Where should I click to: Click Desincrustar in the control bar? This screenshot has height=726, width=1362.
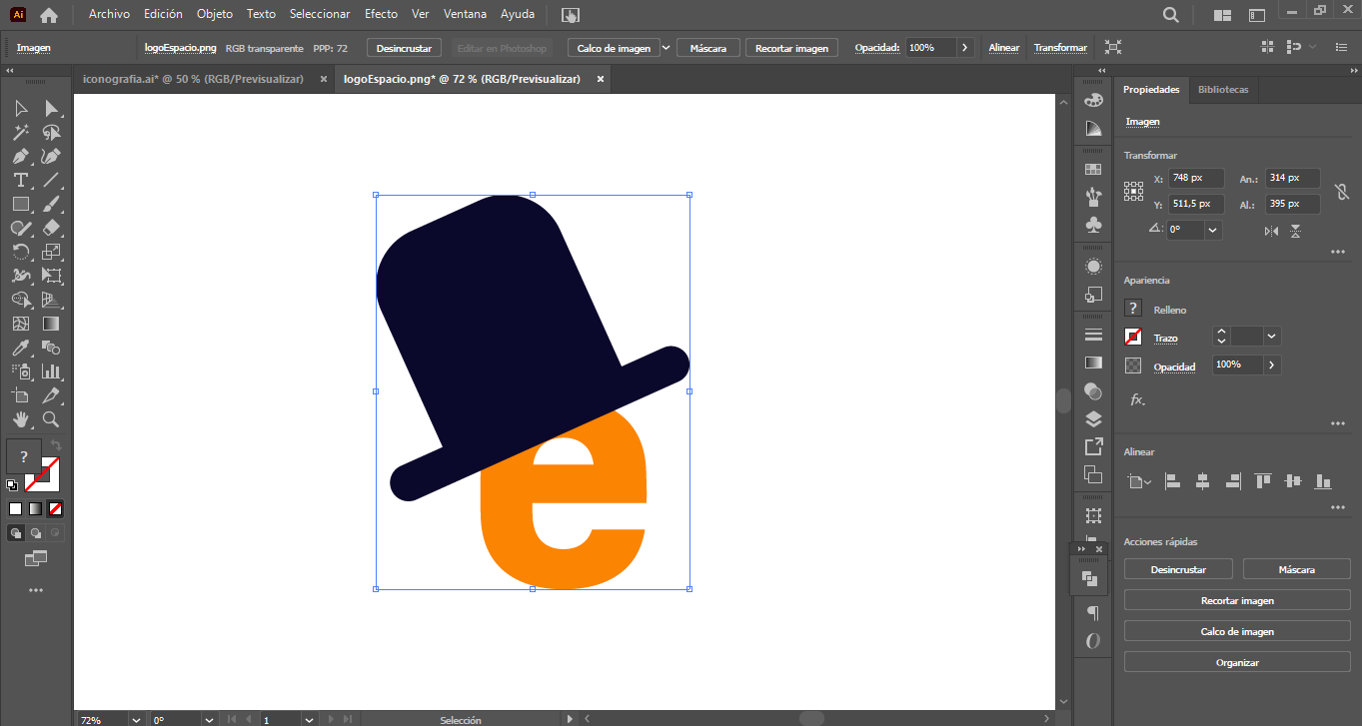point(404,48)
